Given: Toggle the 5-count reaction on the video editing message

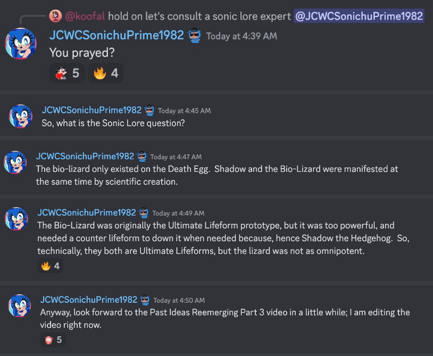Looking at the screenshot, I should point(53,340).
